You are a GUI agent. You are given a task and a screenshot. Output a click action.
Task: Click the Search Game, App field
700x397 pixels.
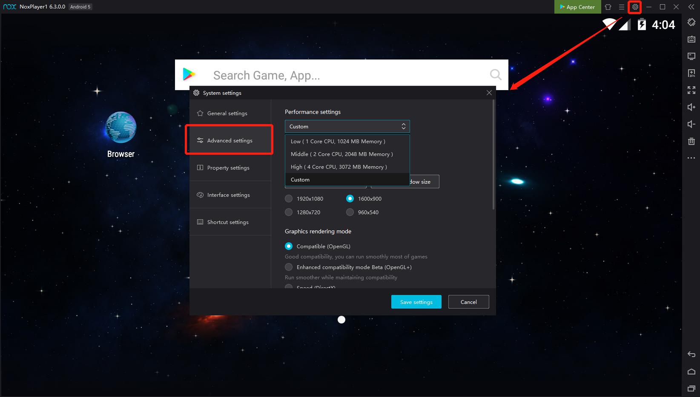[x=341, y=75]
